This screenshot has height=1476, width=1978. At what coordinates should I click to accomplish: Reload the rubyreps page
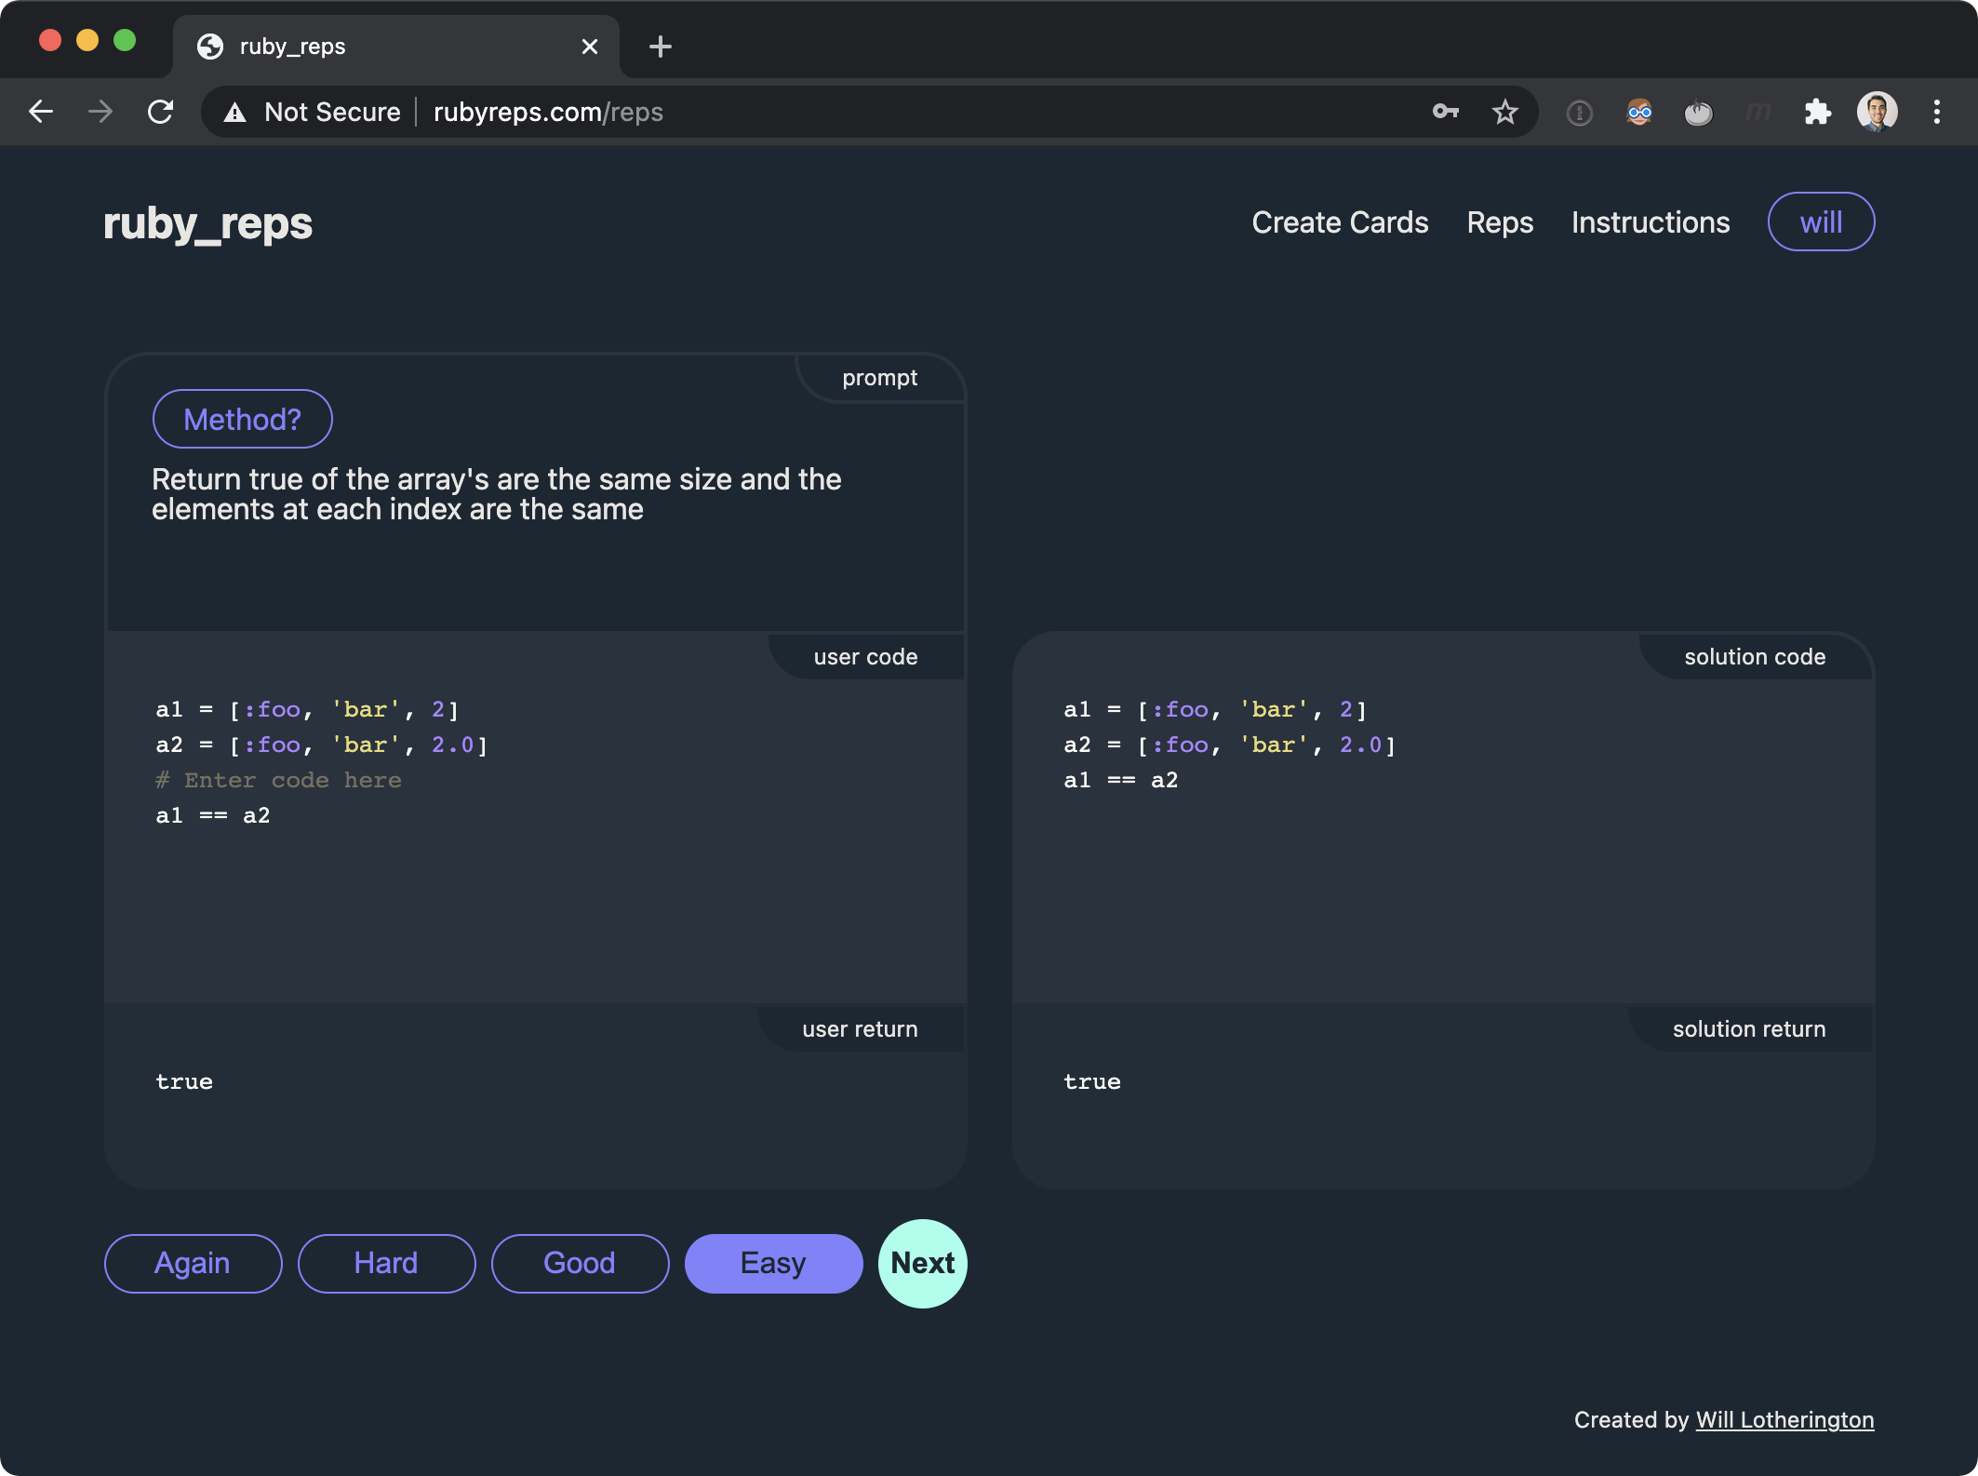(x=161, y=113)
